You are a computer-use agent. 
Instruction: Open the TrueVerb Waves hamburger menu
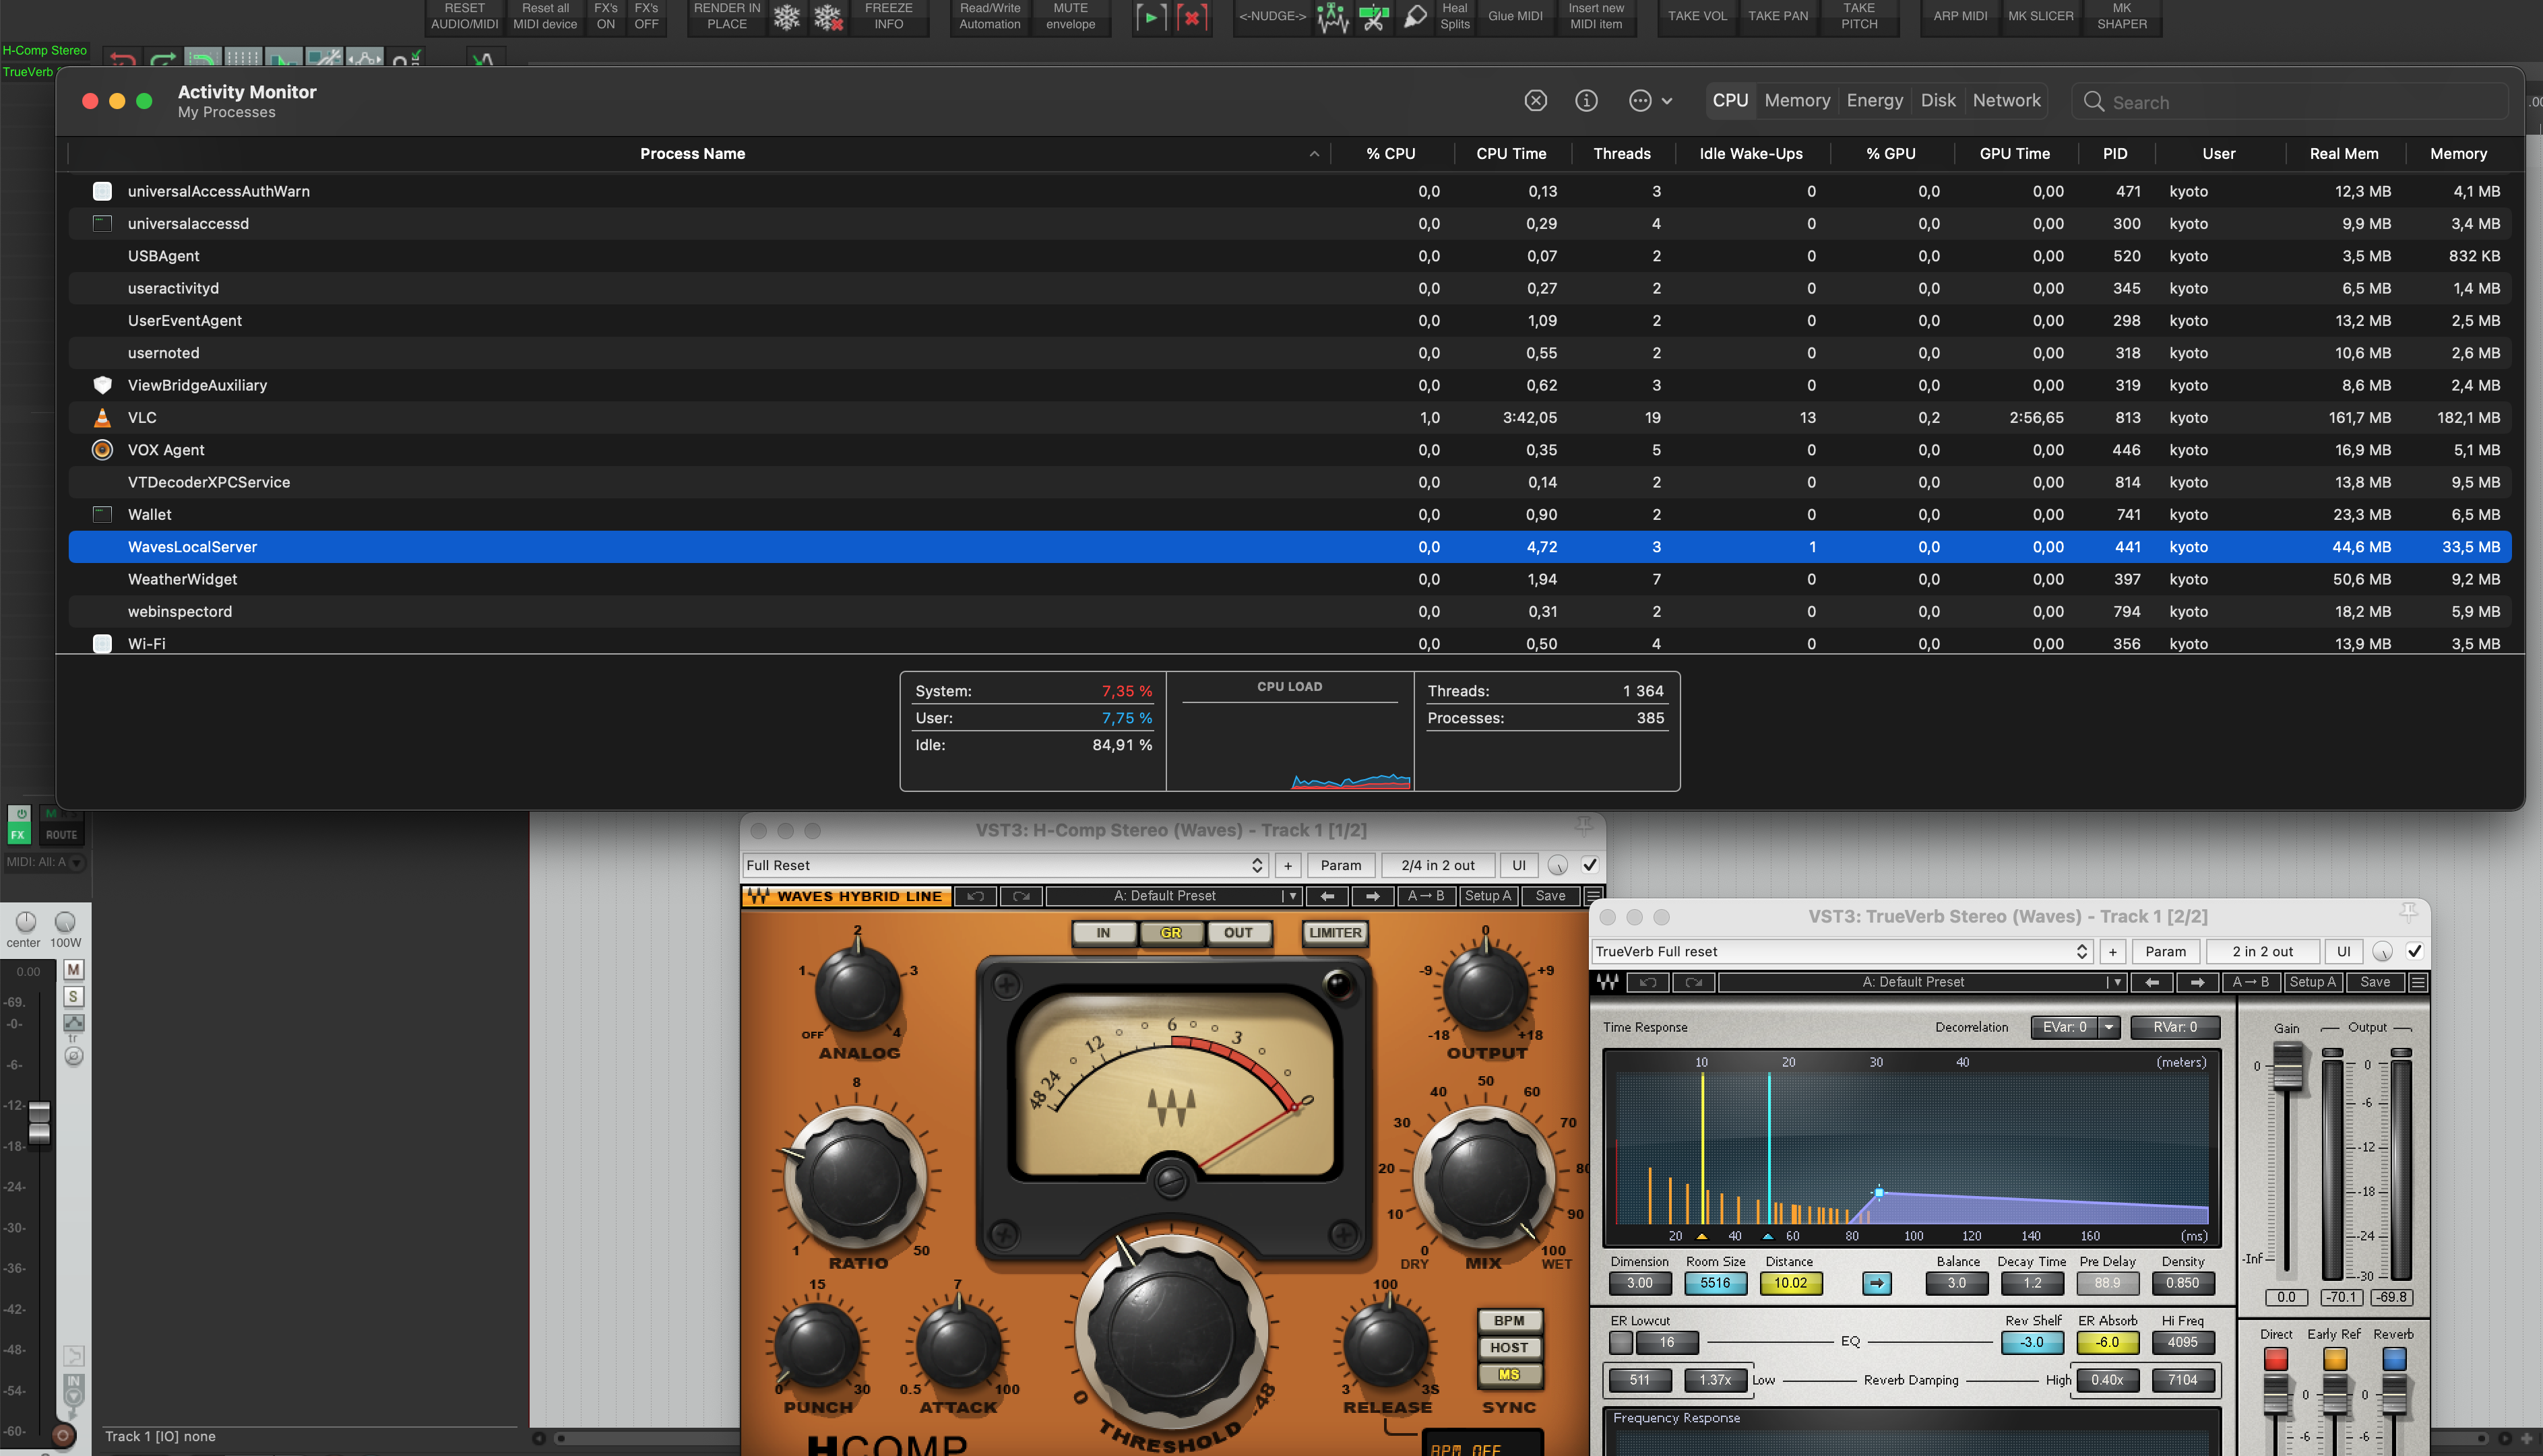click(2418, 983)
